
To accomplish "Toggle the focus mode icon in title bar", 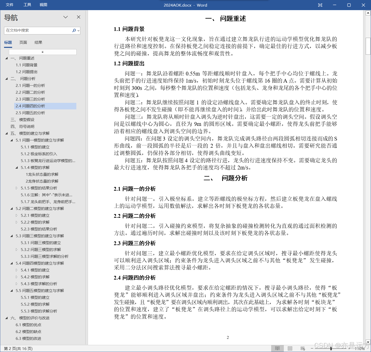I will [x=320, y=5].
